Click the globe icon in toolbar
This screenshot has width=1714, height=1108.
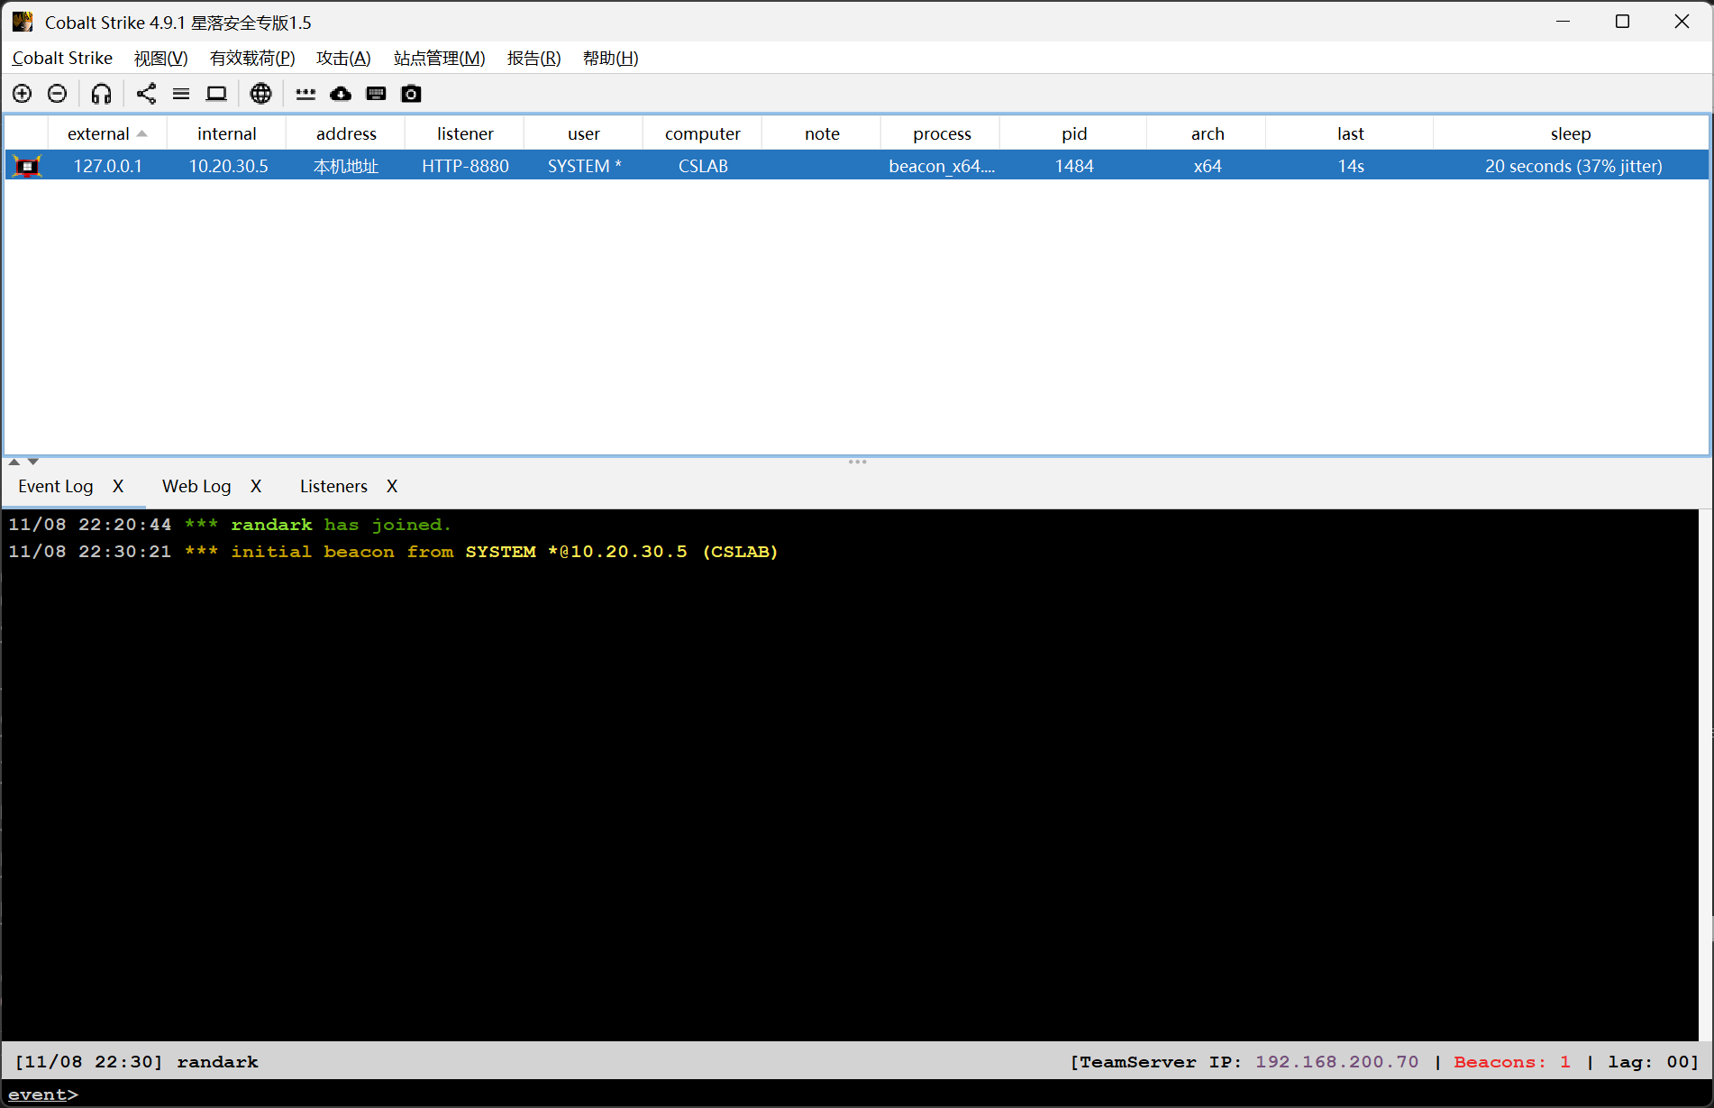pos(260,94)
